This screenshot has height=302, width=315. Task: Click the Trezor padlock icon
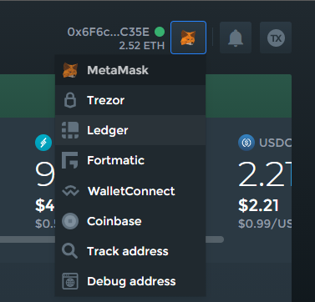(x=70, y=100)
